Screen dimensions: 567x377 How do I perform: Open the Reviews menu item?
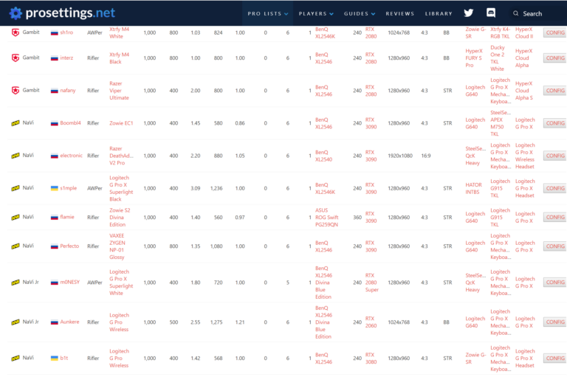click(399, 13)
